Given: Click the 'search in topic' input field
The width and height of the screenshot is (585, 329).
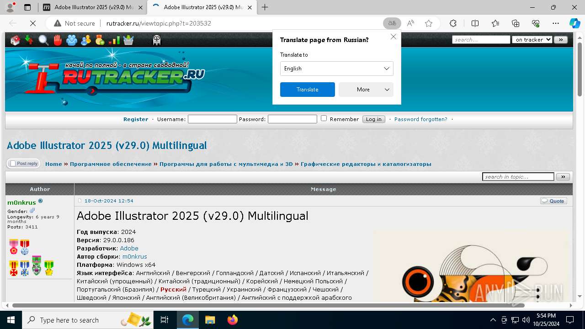Looking at the screenshot, I should click(x=518, y=177).
